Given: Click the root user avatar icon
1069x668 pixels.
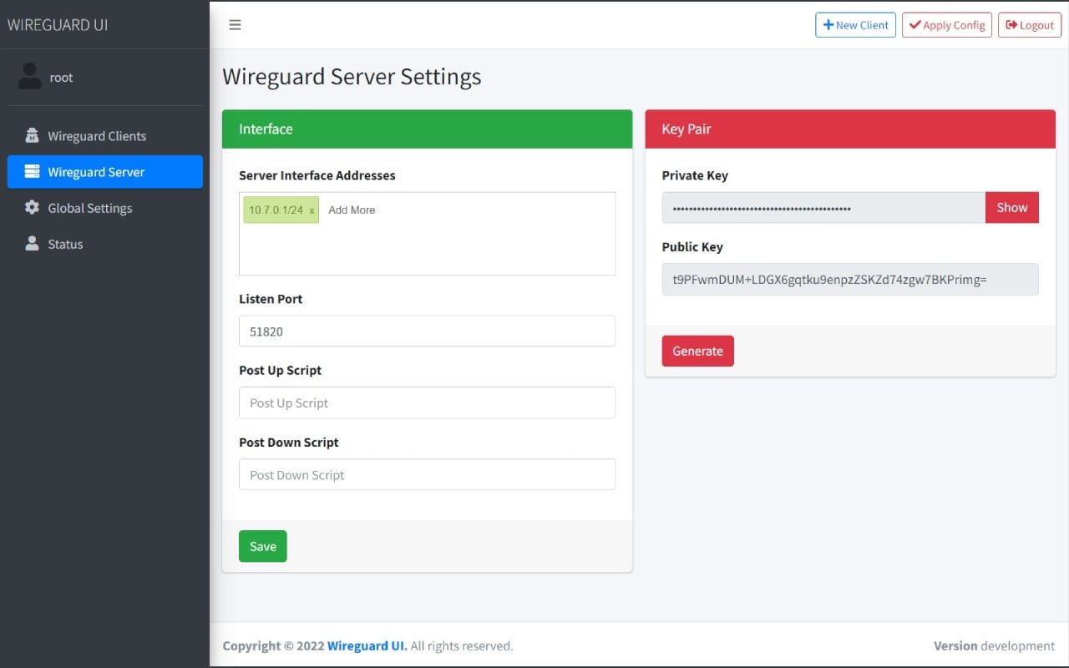Looking at the screenshot, I should [30, 77].
